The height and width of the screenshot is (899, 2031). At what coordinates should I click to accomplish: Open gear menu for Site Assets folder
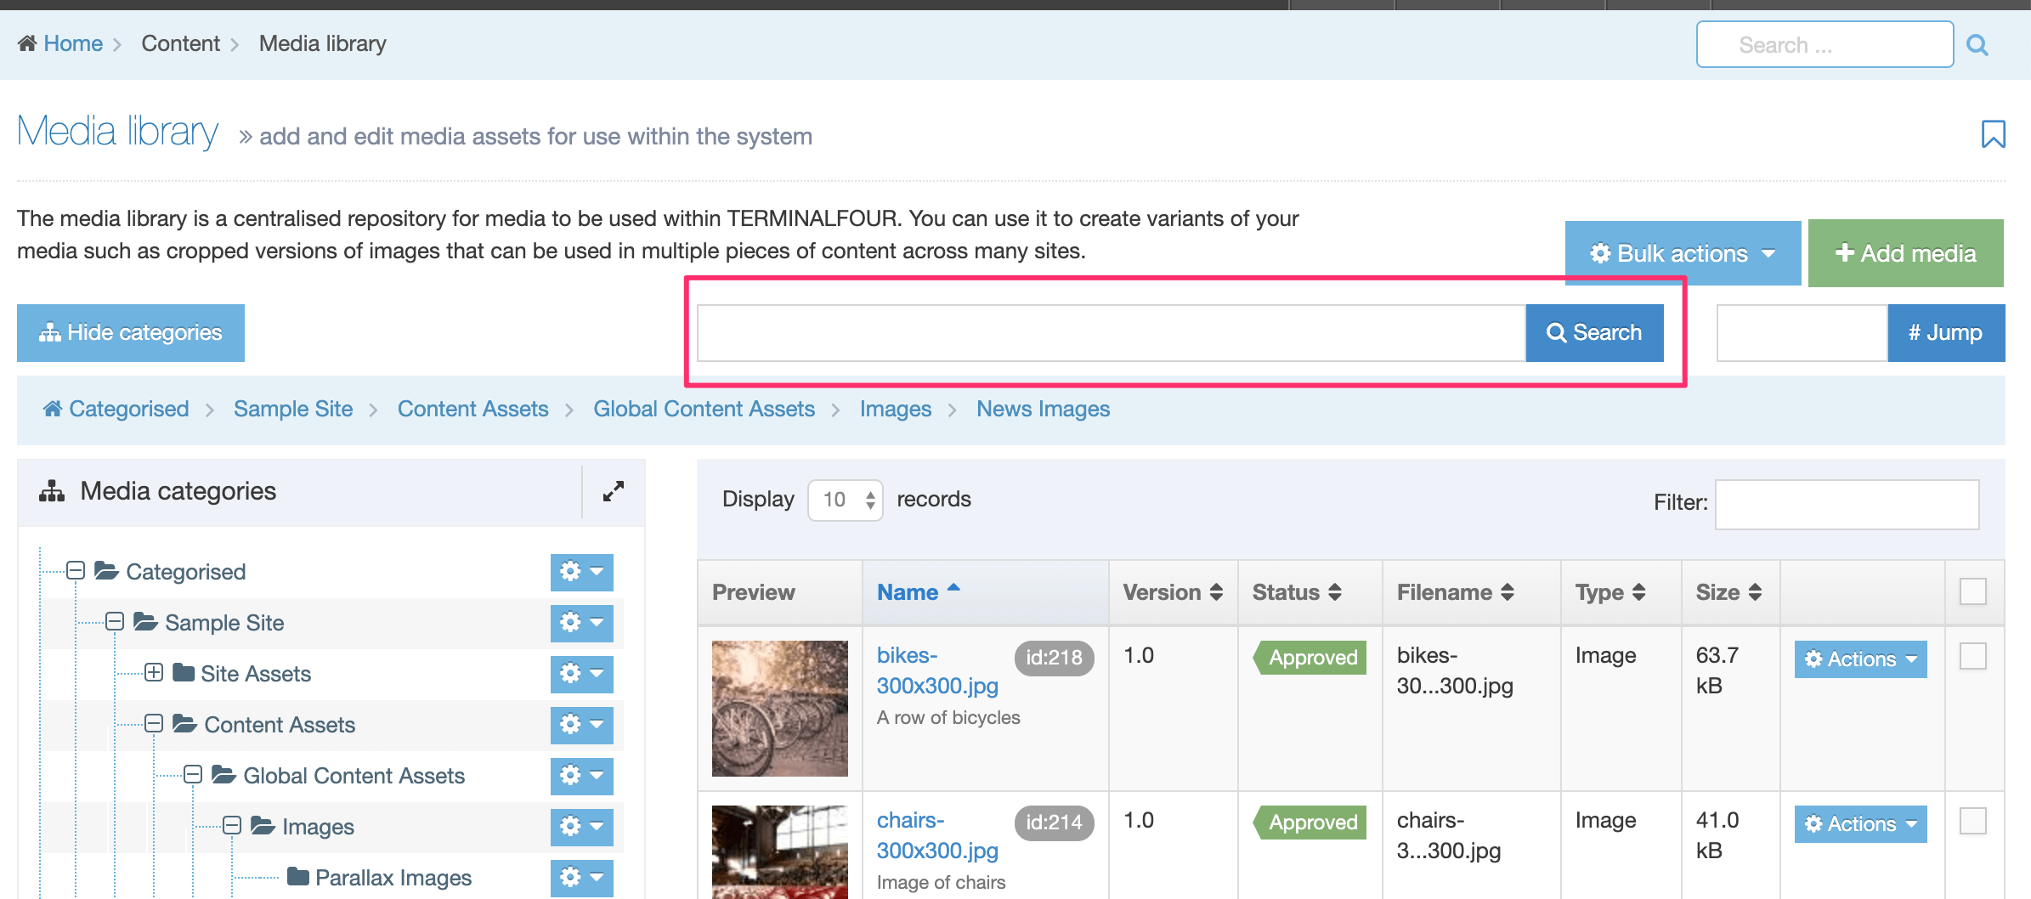[581, 674]
